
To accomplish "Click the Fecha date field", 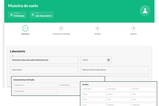I will coord(96,60).
